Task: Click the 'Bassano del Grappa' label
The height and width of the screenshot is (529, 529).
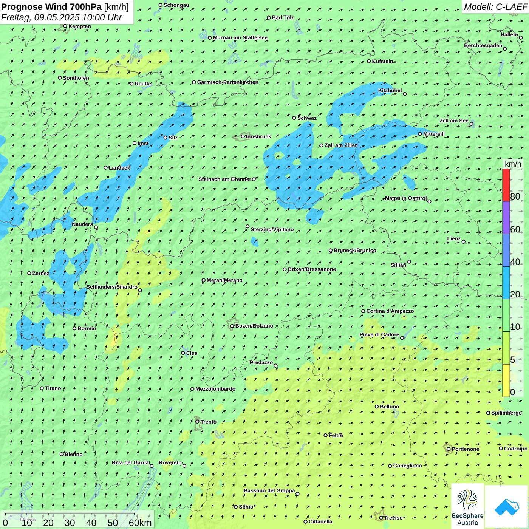Action: [x=269, y=490]
